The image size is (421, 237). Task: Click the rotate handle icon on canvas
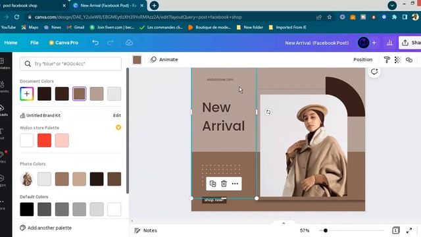tap(268, 112)
